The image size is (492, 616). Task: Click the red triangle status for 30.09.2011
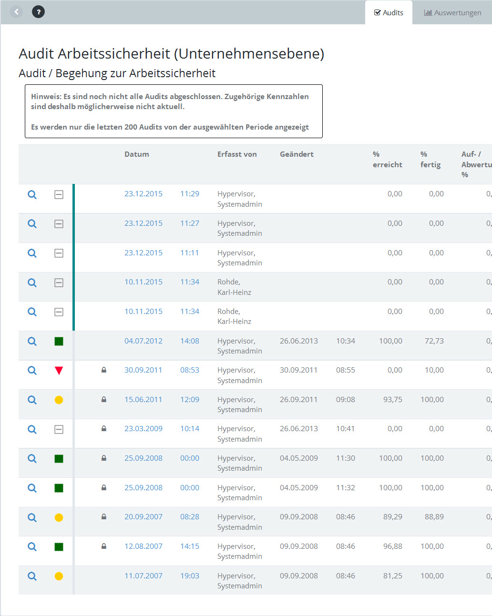coord(59,371)
